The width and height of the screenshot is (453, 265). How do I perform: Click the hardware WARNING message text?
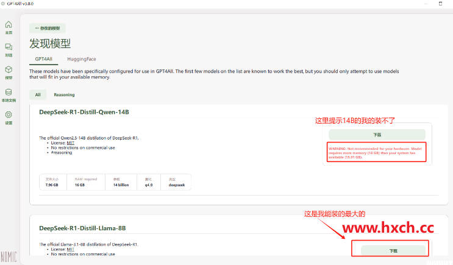tap(376, 153)
